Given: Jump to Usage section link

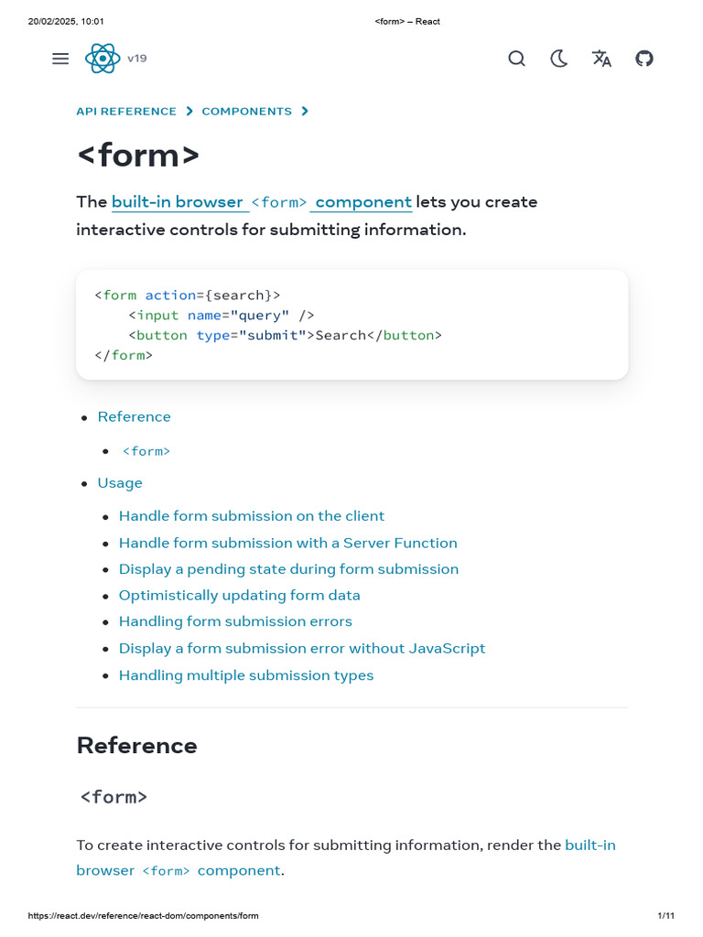Looking at the screenshot, I should point(120,483).
